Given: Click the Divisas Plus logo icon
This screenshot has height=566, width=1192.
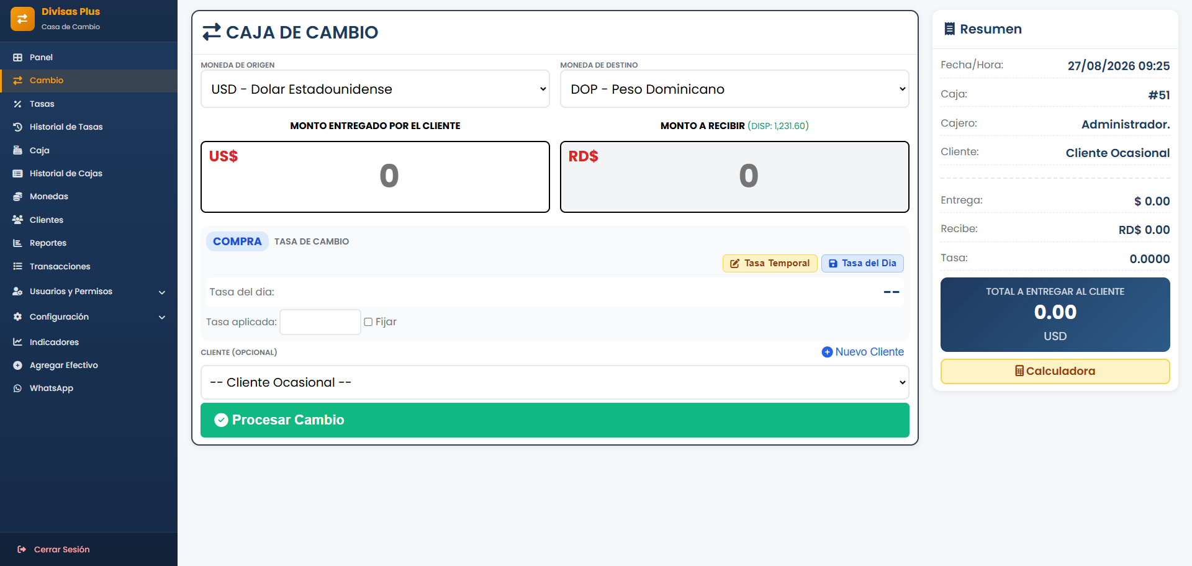Looking at the screenshot, I should 22,19.
